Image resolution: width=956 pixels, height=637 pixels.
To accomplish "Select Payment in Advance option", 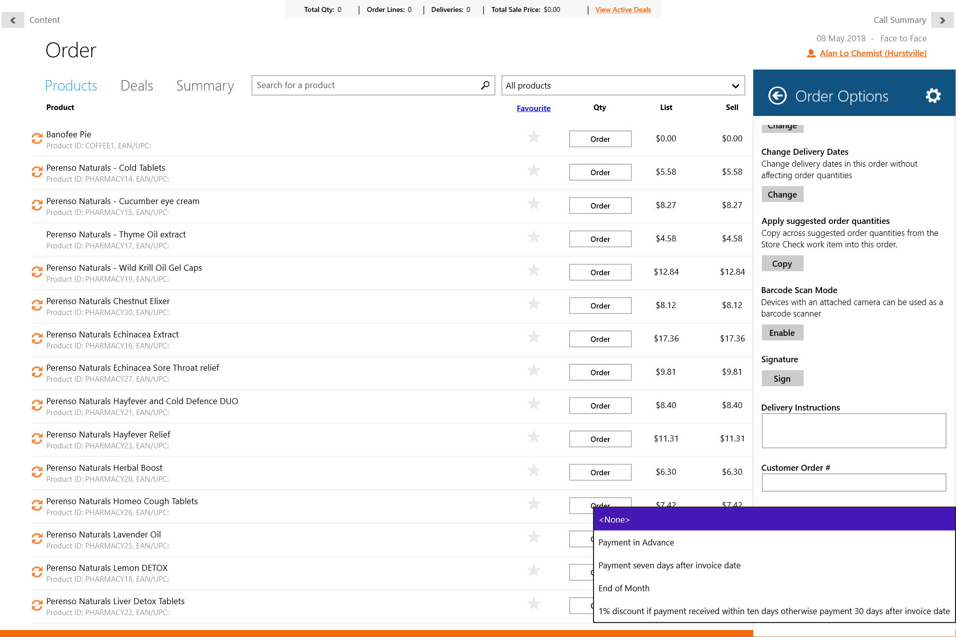I will [636, 542].
